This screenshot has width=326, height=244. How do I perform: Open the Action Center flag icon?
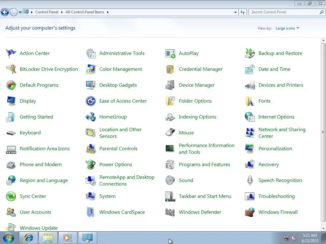pyautogui.click(x=11, y=53)
